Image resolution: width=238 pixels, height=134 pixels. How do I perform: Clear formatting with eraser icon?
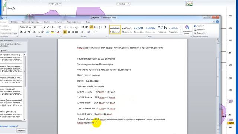60,27
